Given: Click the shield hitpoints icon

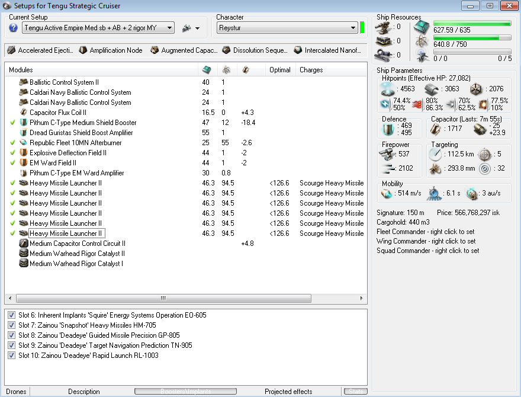Looking at the screenshot, I should tap(387, 89).
